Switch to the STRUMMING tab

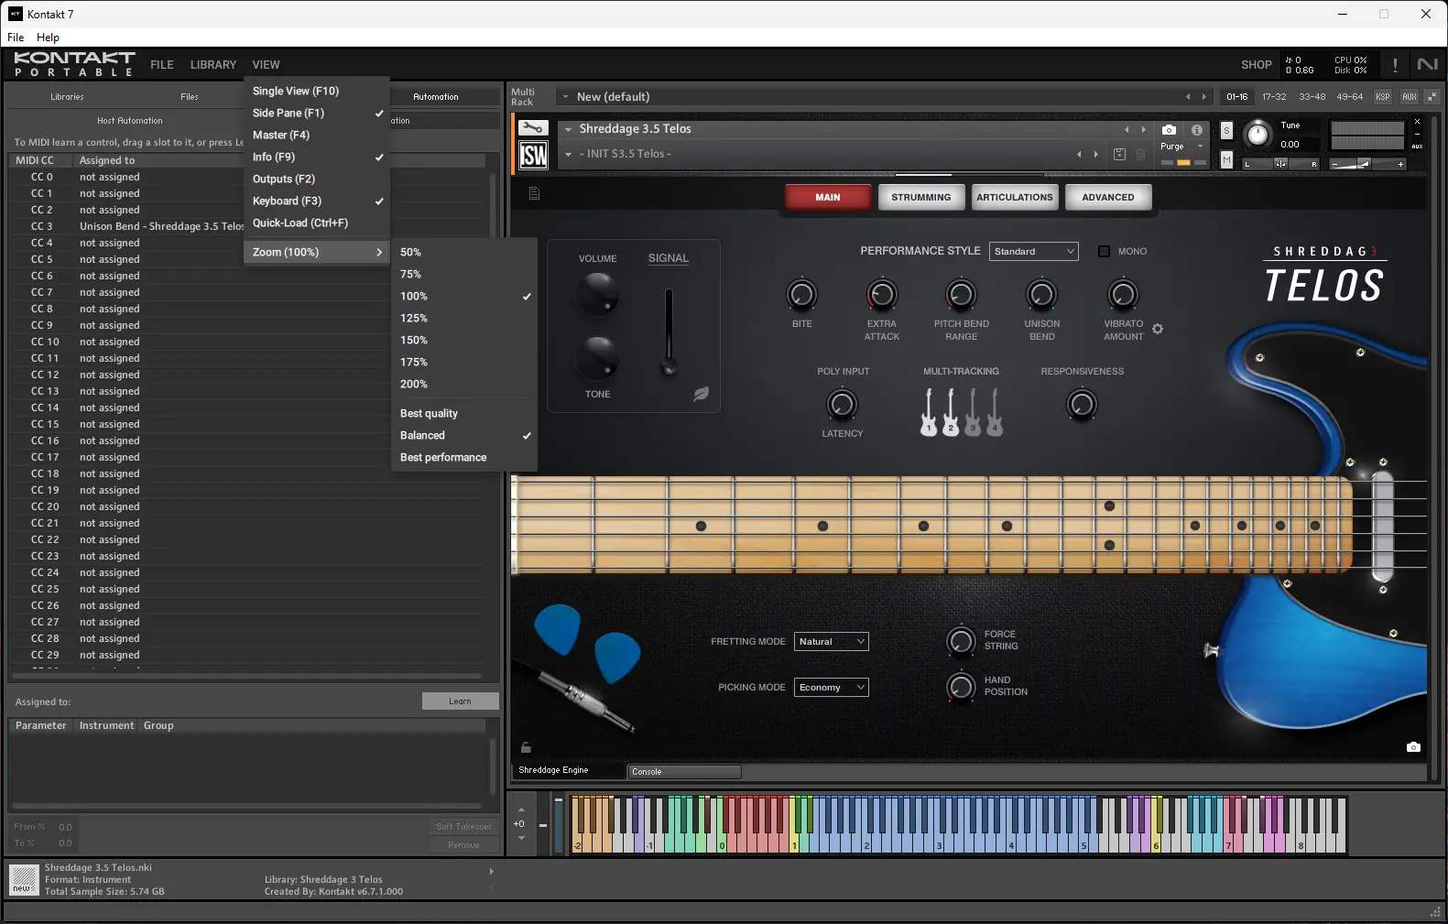pyautogui.click(x=920, y=197)
